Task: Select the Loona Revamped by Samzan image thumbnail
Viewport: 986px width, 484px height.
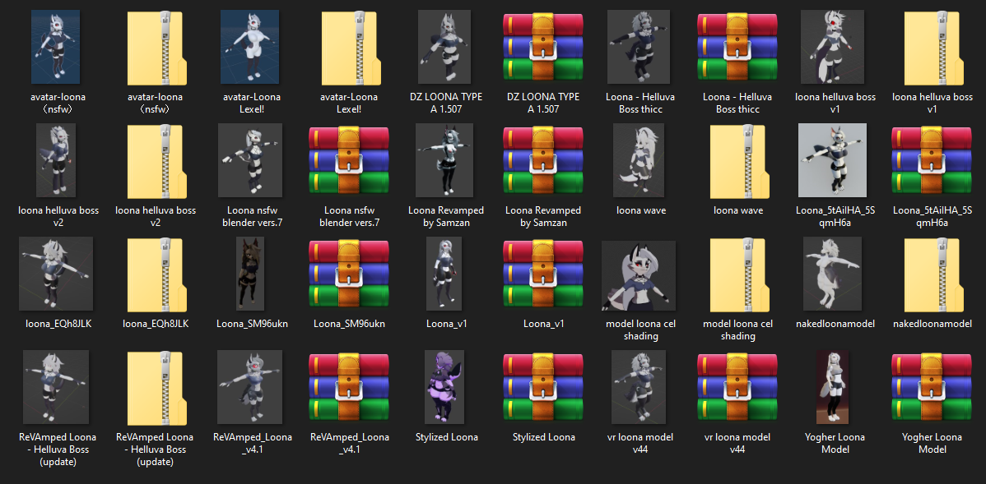Action: 444,161
